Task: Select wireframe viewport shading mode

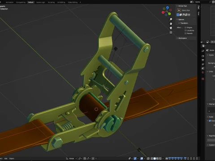Action: pos(152,158)
